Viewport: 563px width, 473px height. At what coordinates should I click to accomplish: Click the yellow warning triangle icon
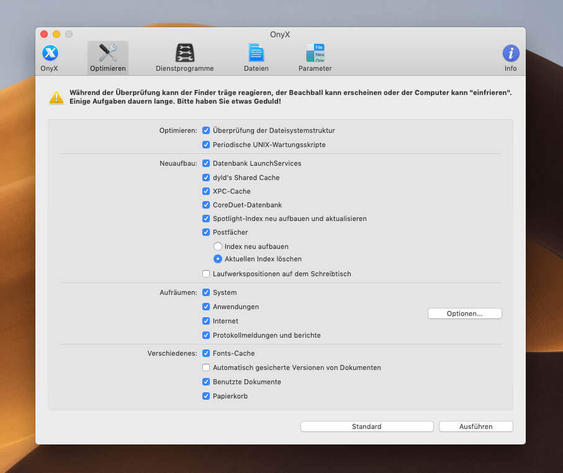click(57, 97)
